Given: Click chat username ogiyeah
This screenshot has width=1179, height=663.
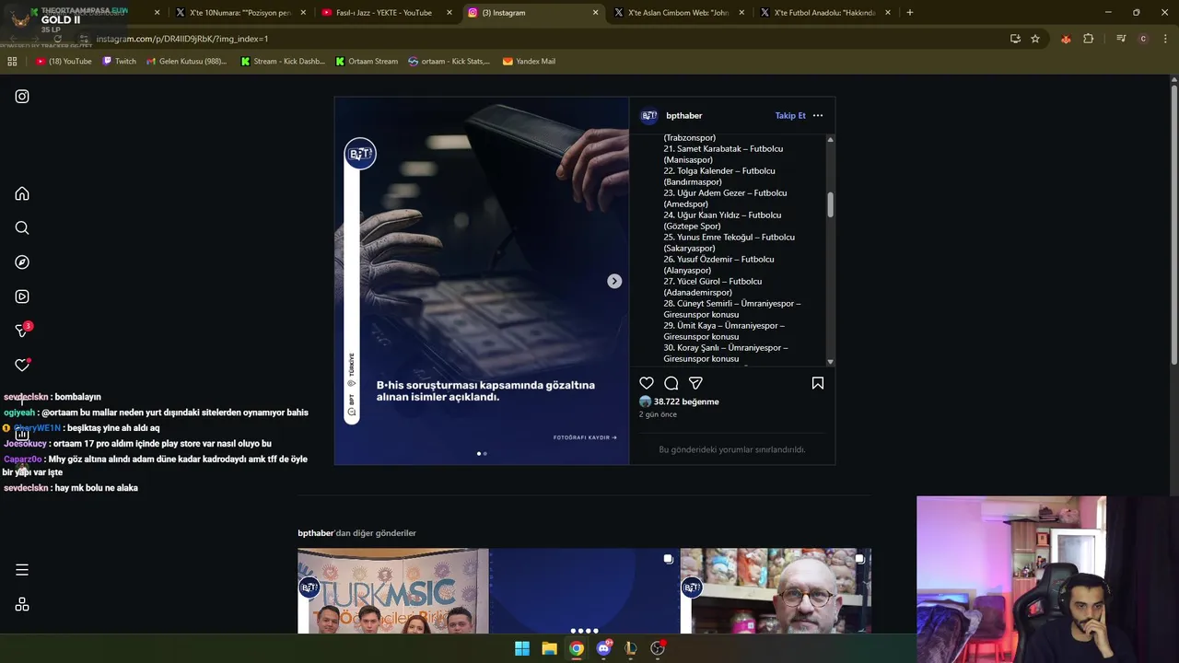Looking at the screenshot, I should (19, 413).
